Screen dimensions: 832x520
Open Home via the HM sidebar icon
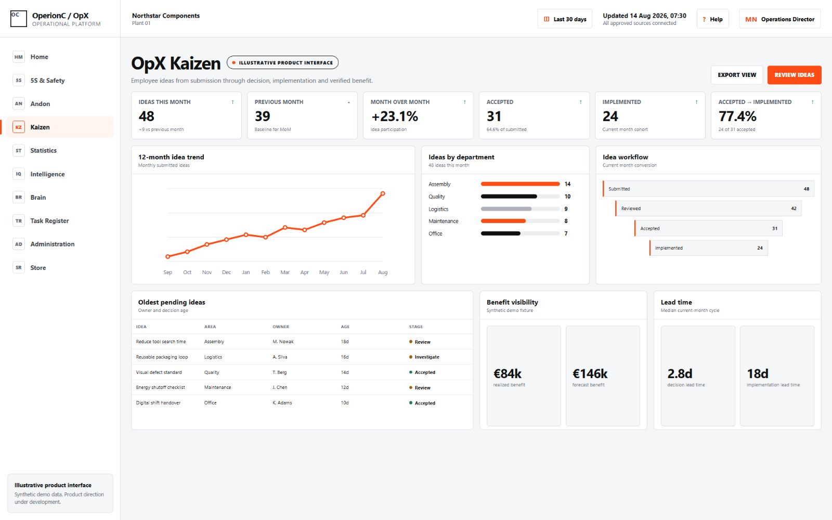[19, 57]
